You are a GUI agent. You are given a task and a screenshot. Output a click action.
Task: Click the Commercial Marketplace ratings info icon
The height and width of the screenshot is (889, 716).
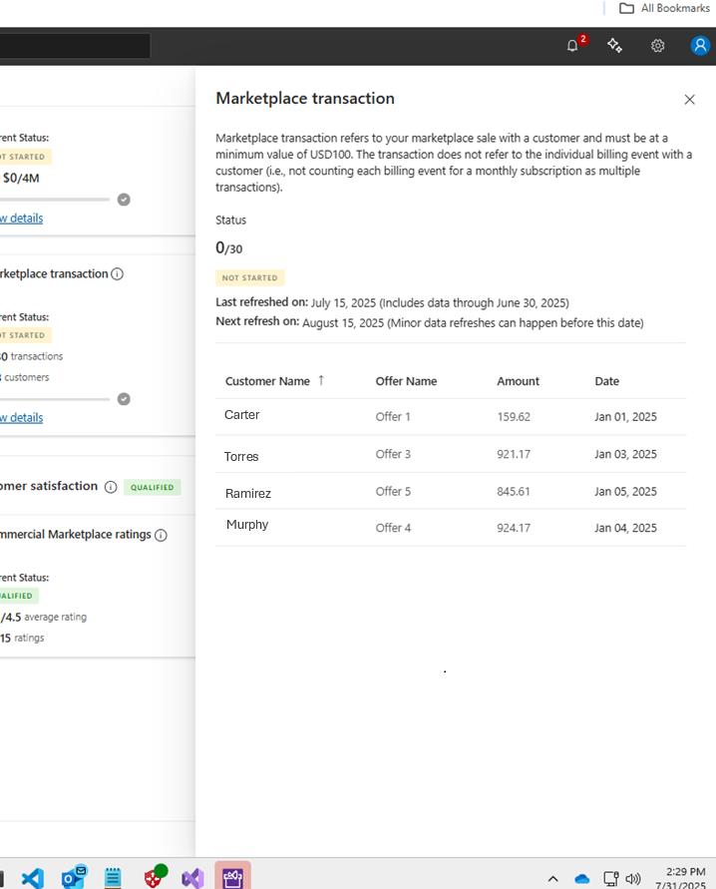161,535
